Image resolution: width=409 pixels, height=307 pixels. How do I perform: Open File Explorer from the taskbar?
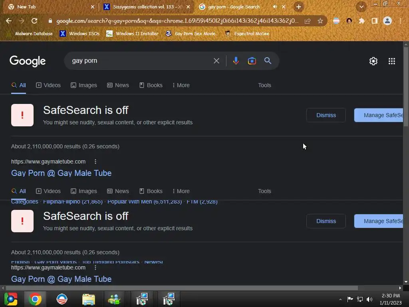(88, 299)
